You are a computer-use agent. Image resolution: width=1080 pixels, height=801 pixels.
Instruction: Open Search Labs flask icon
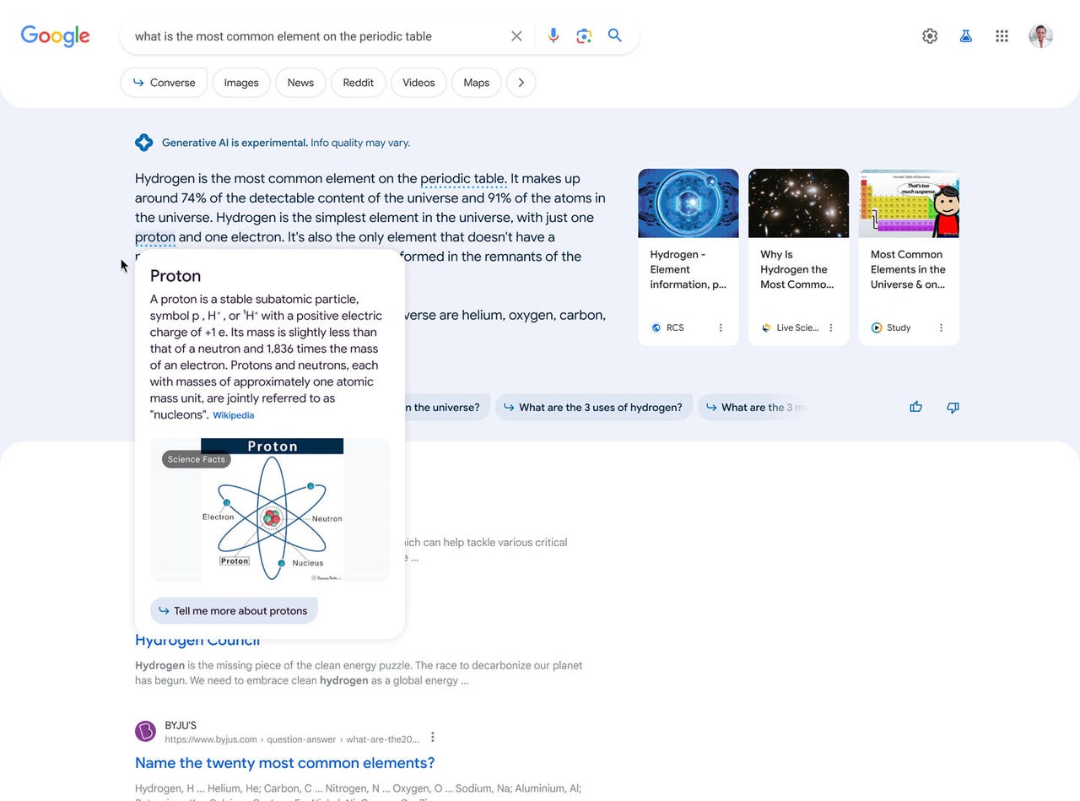coord(966,36)
